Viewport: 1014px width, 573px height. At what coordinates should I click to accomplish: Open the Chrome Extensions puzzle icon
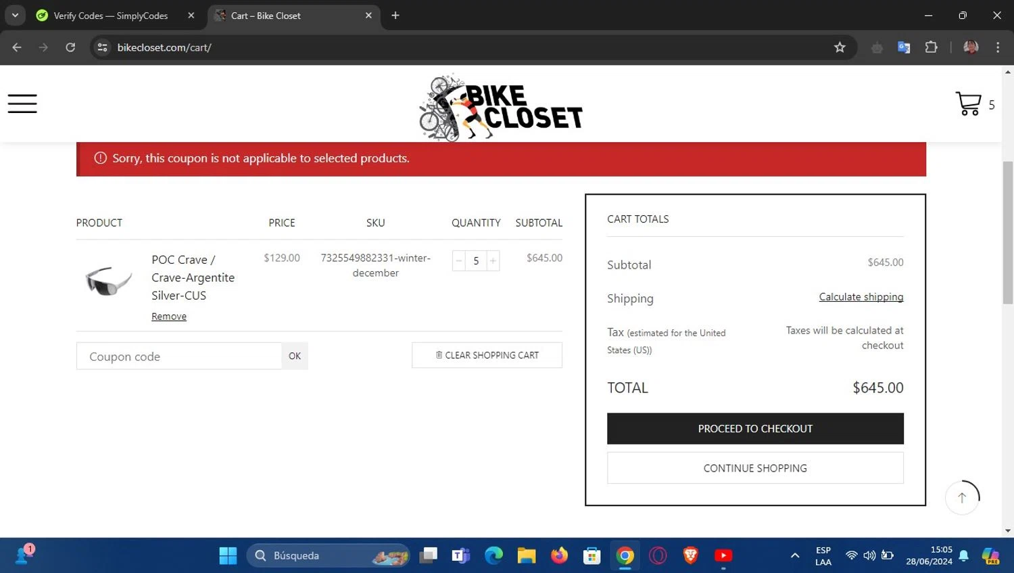[931, 47]
